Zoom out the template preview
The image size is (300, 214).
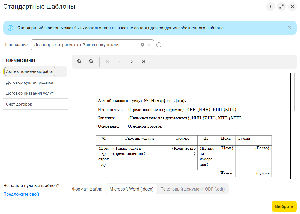[x=91, y=62]
